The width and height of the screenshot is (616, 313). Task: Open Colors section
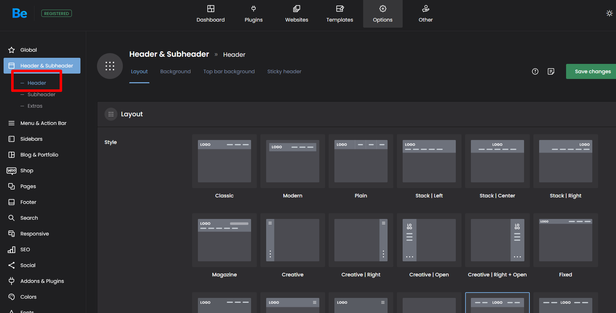point(42,297)
